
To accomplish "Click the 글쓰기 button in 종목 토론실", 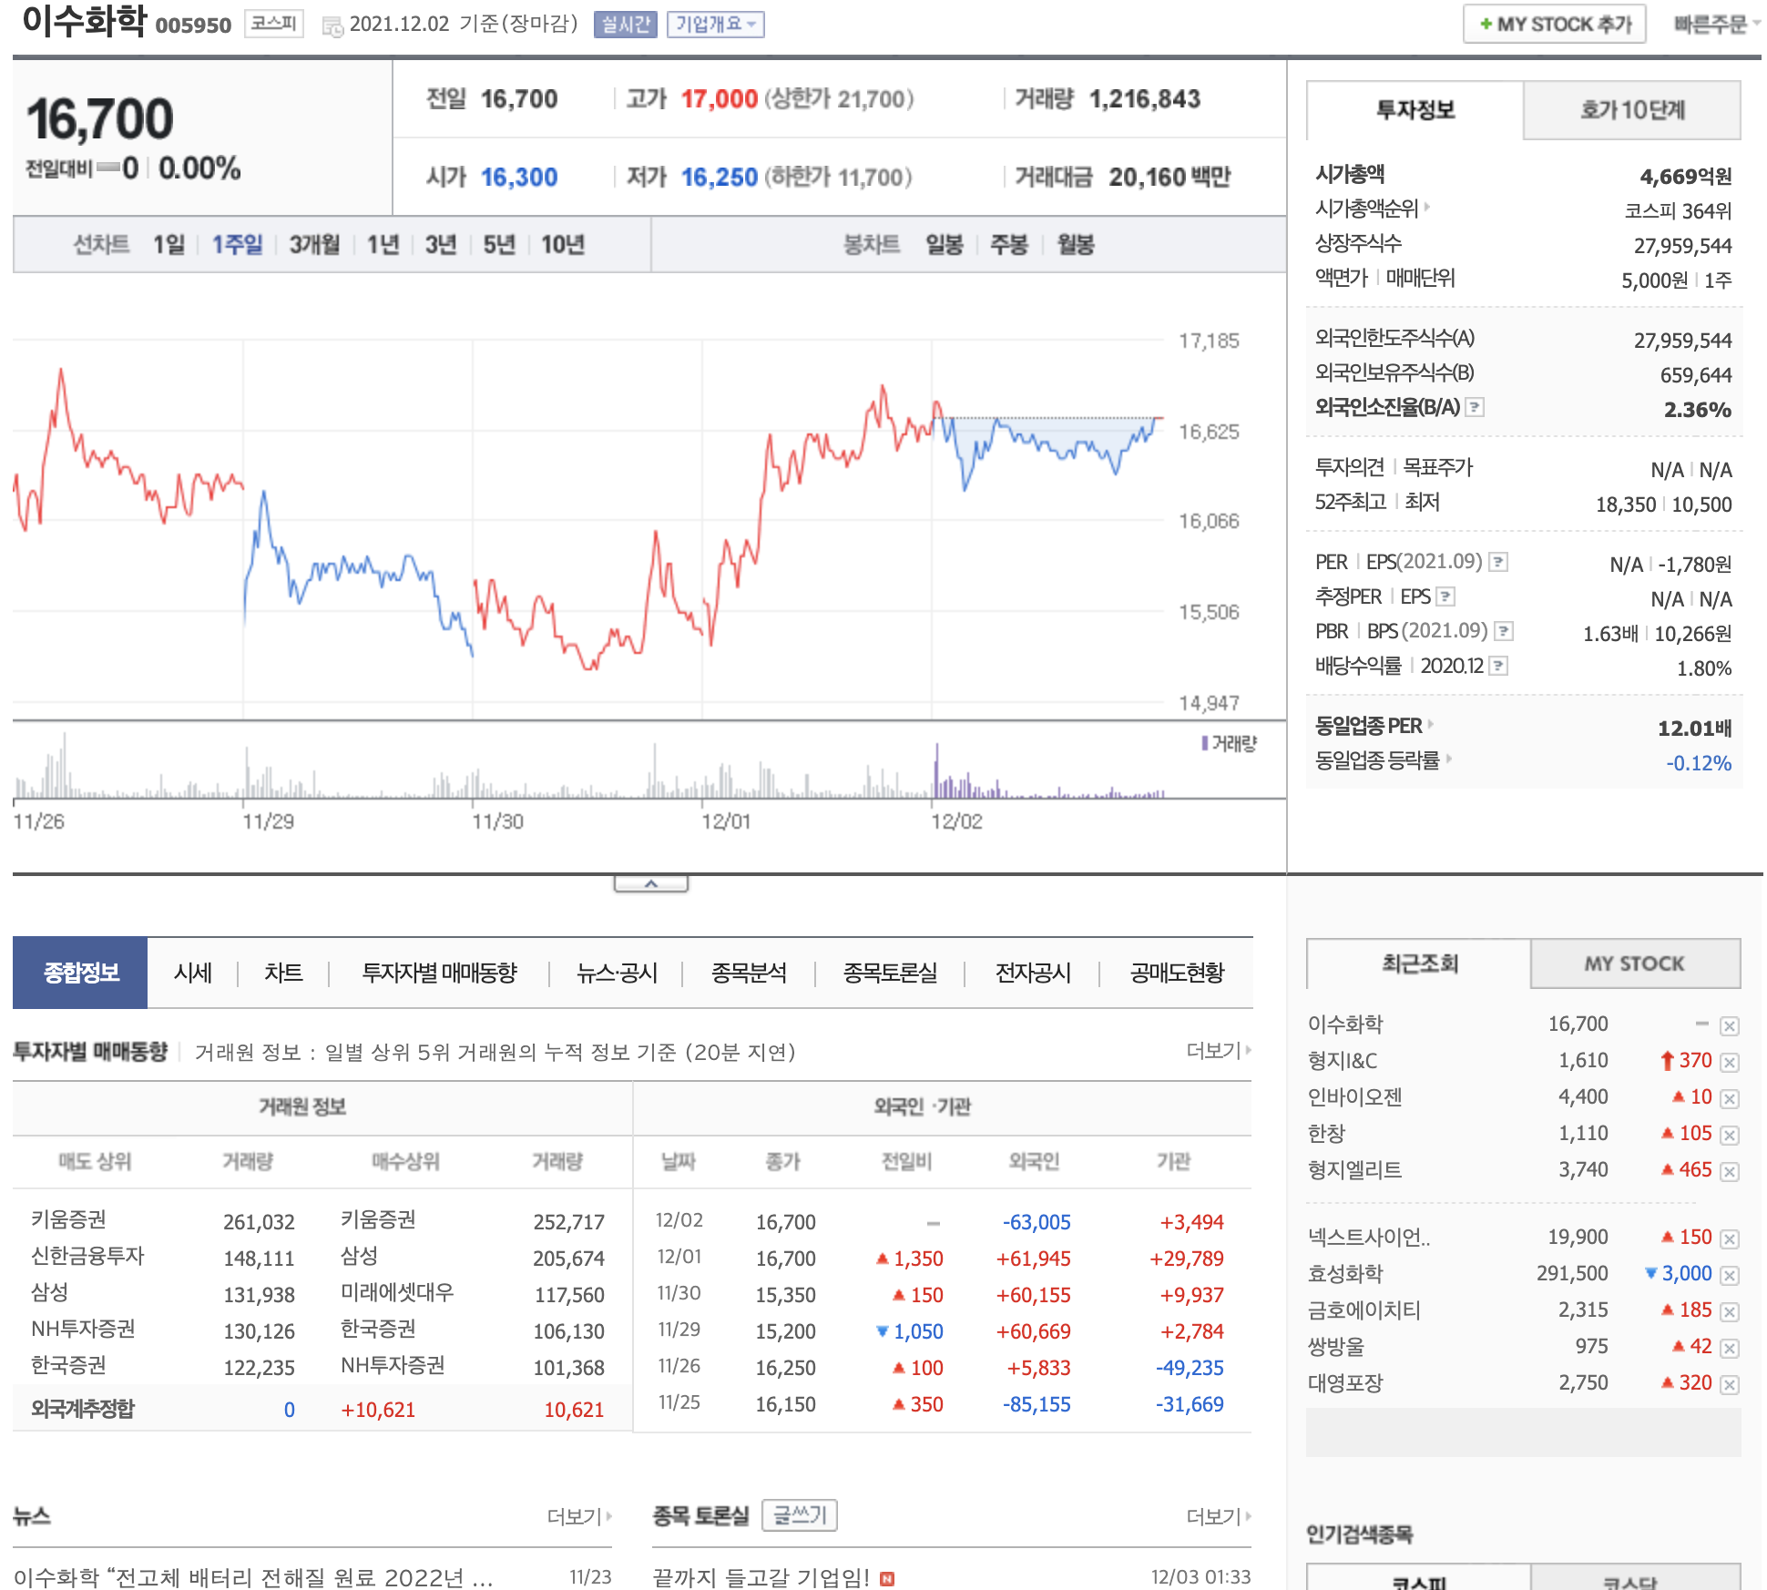I will 799,1515.
